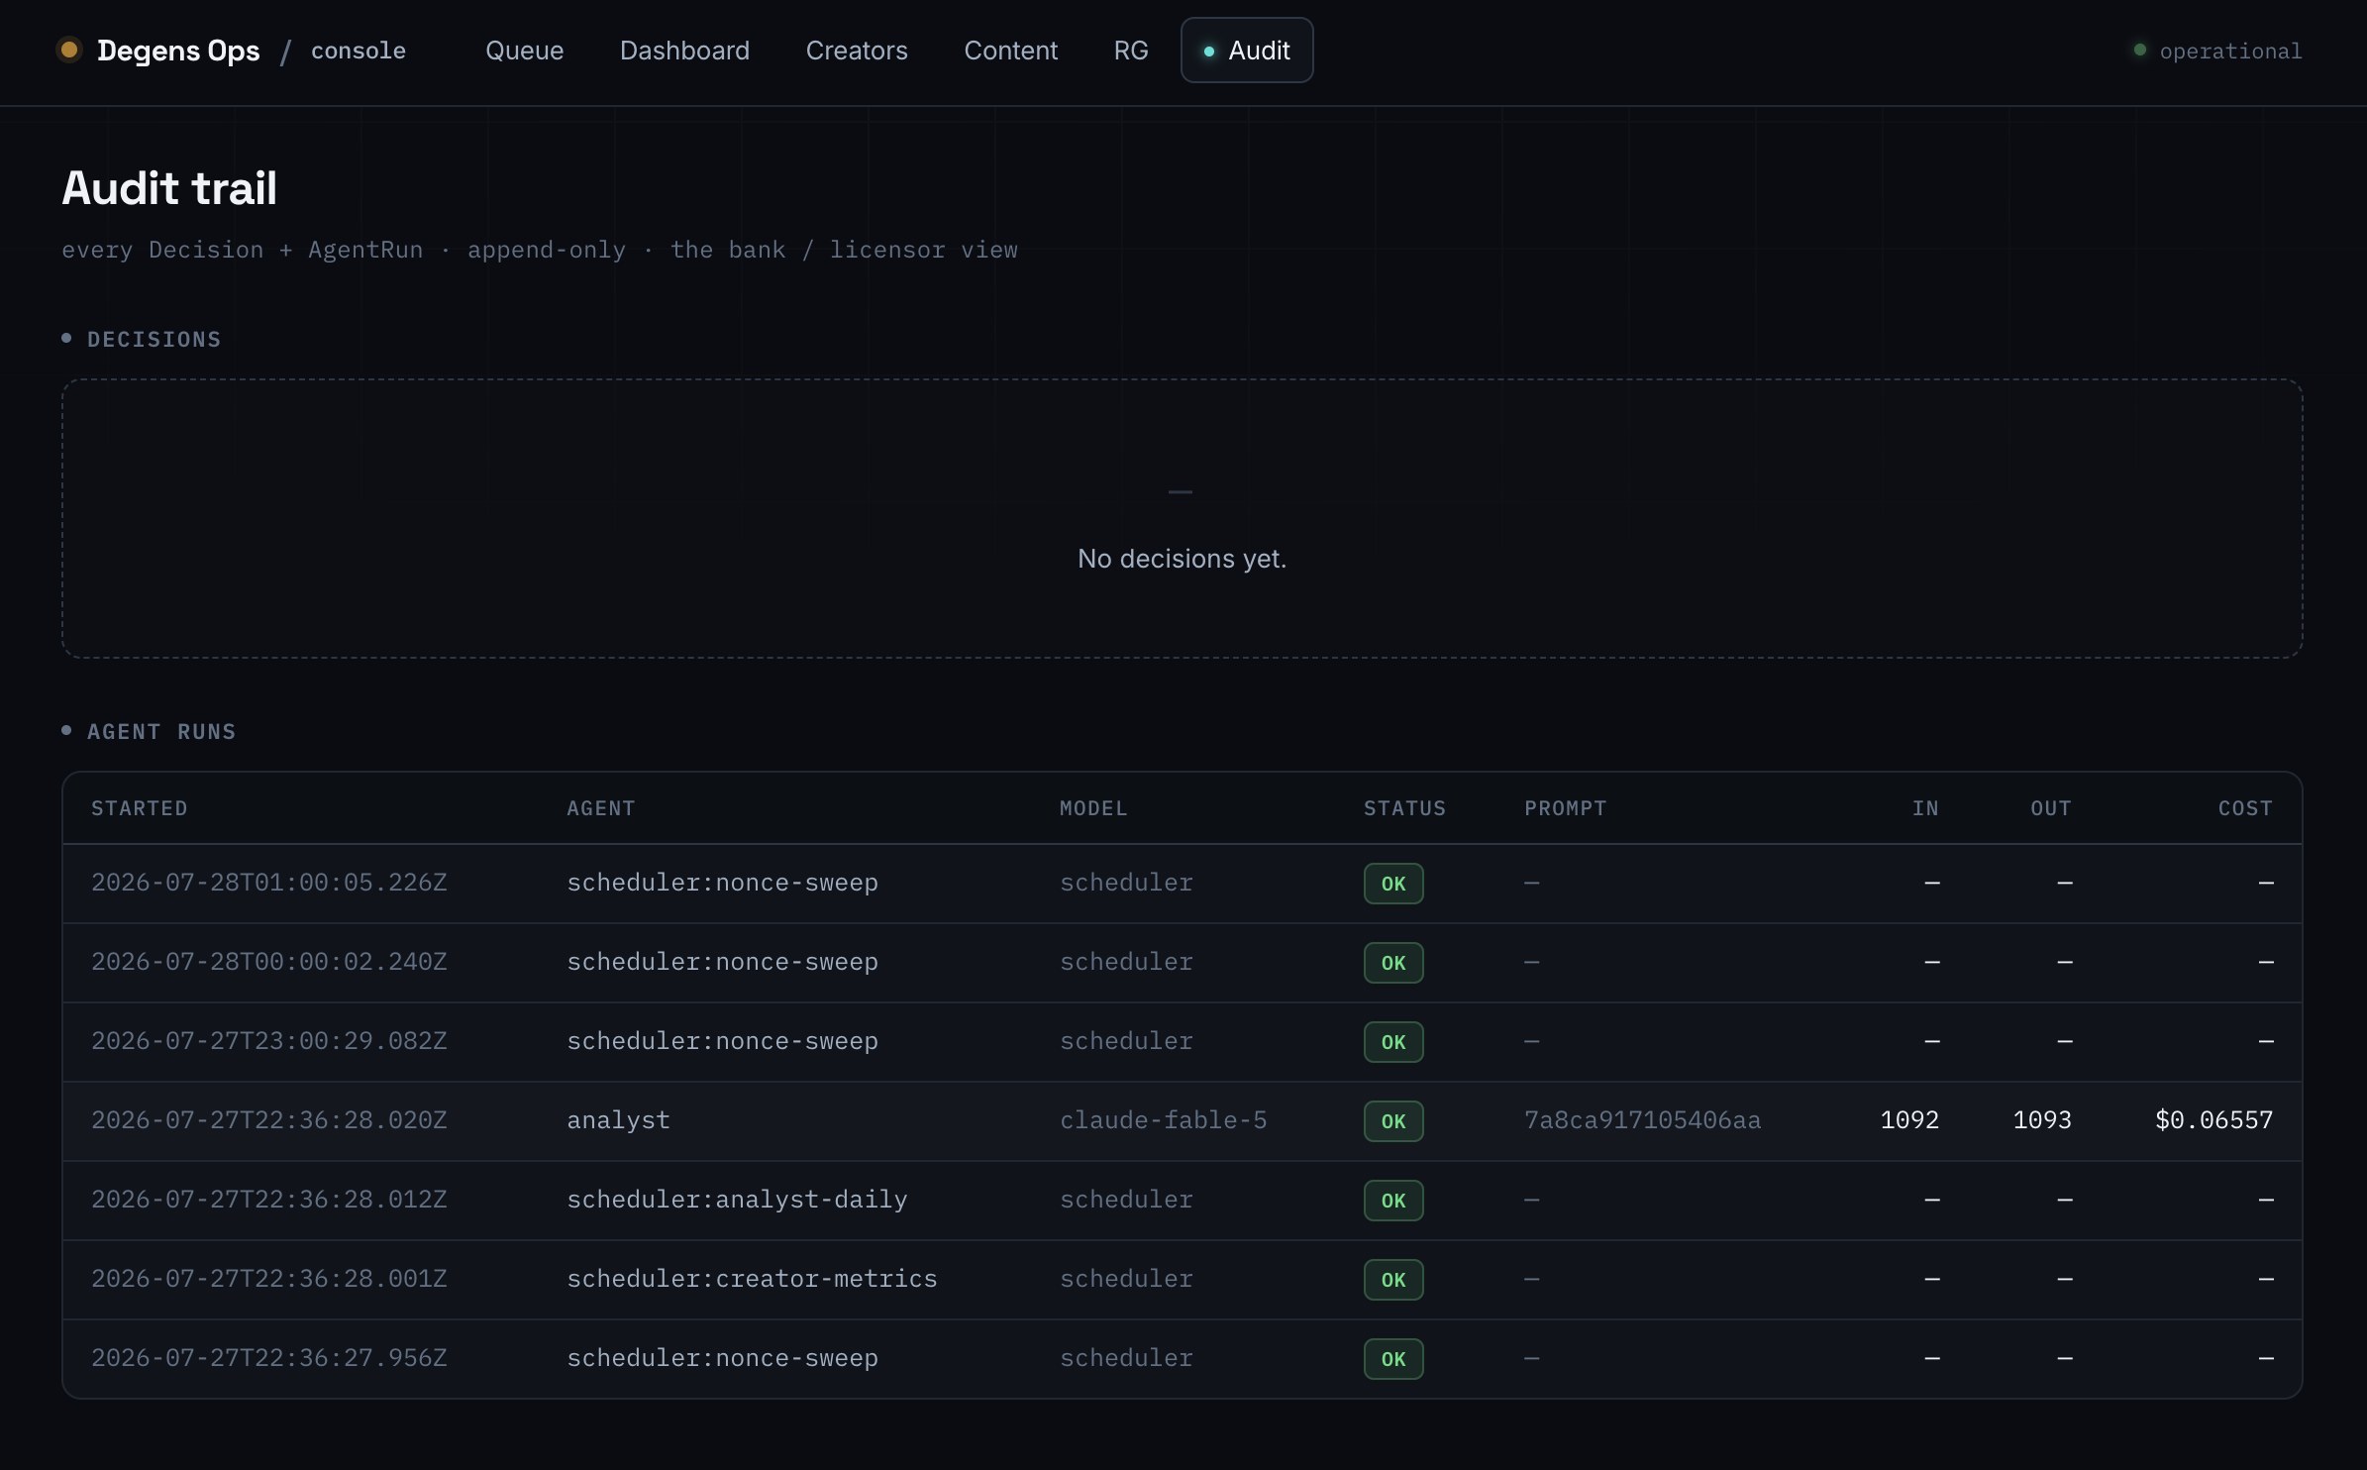Select timestamp 2026-07-27T22:36:28.001Z
Viewport: 2367px width, 1470px height.
[x=269, y=1279]
